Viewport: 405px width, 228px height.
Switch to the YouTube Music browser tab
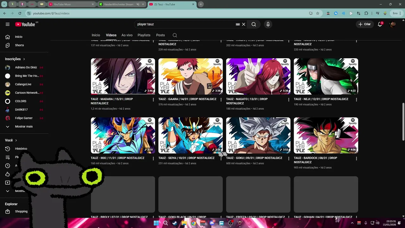[x=72, y=4]
